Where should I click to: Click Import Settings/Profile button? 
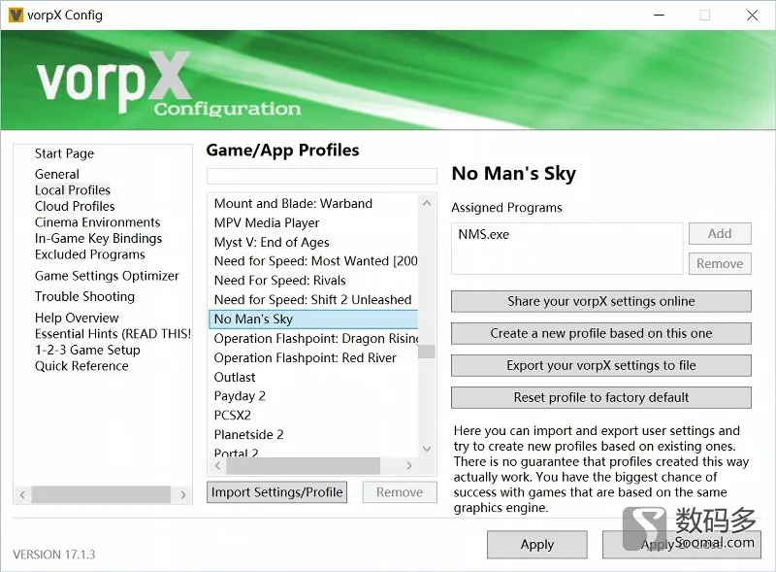pos(277,492)
